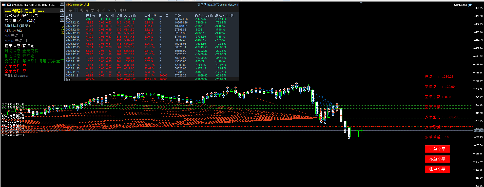The image size is (484, 187).
Task: Open the 备 notes tab
Action: tap(115, 10)
